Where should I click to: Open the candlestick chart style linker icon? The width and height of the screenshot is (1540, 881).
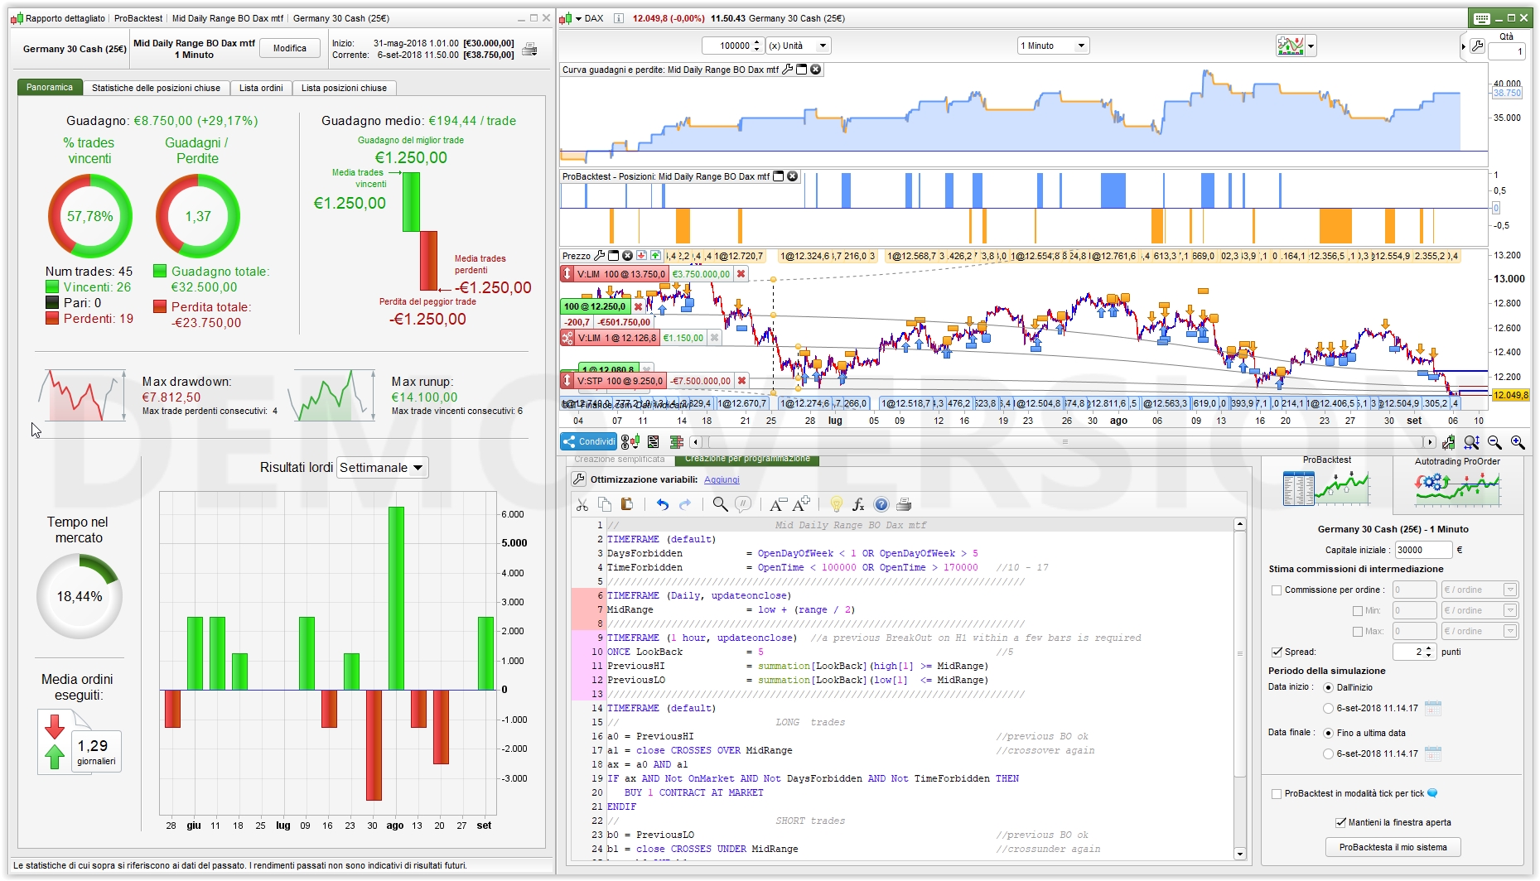tap(630, 442)
